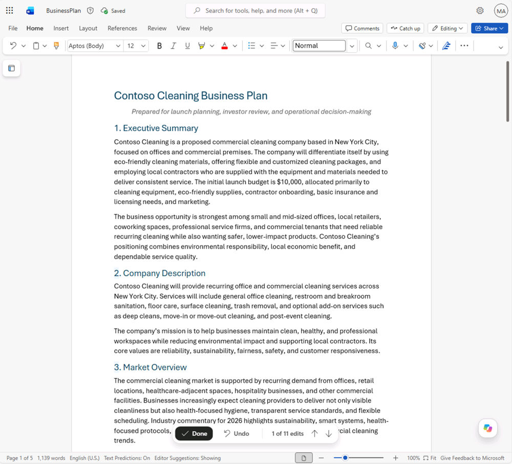Click the Saved cloud status icon

(104, 11)
